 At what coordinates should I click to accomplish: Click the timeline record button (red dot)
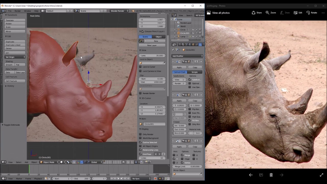point(155,179)
